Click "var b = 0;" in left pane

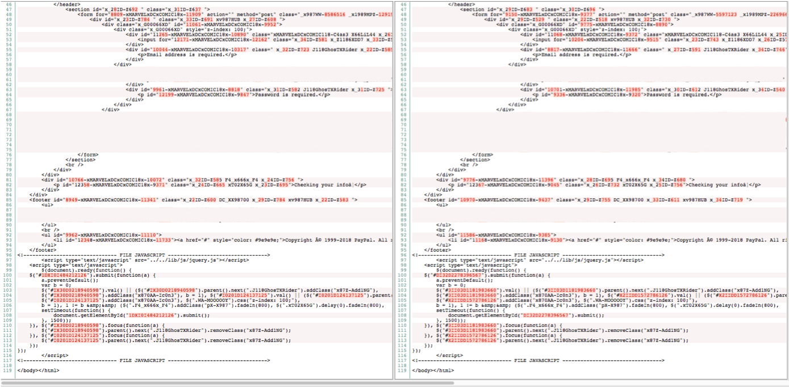[x=56, y=285]
